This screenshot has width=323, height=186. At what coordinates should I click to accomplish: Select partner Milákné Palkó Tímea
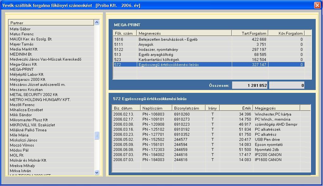51,130
